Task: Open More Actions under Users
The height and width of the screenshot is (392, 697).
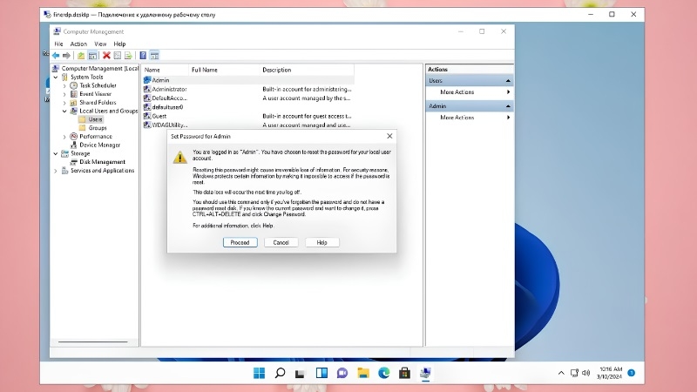Action: (x=470, y=92)
